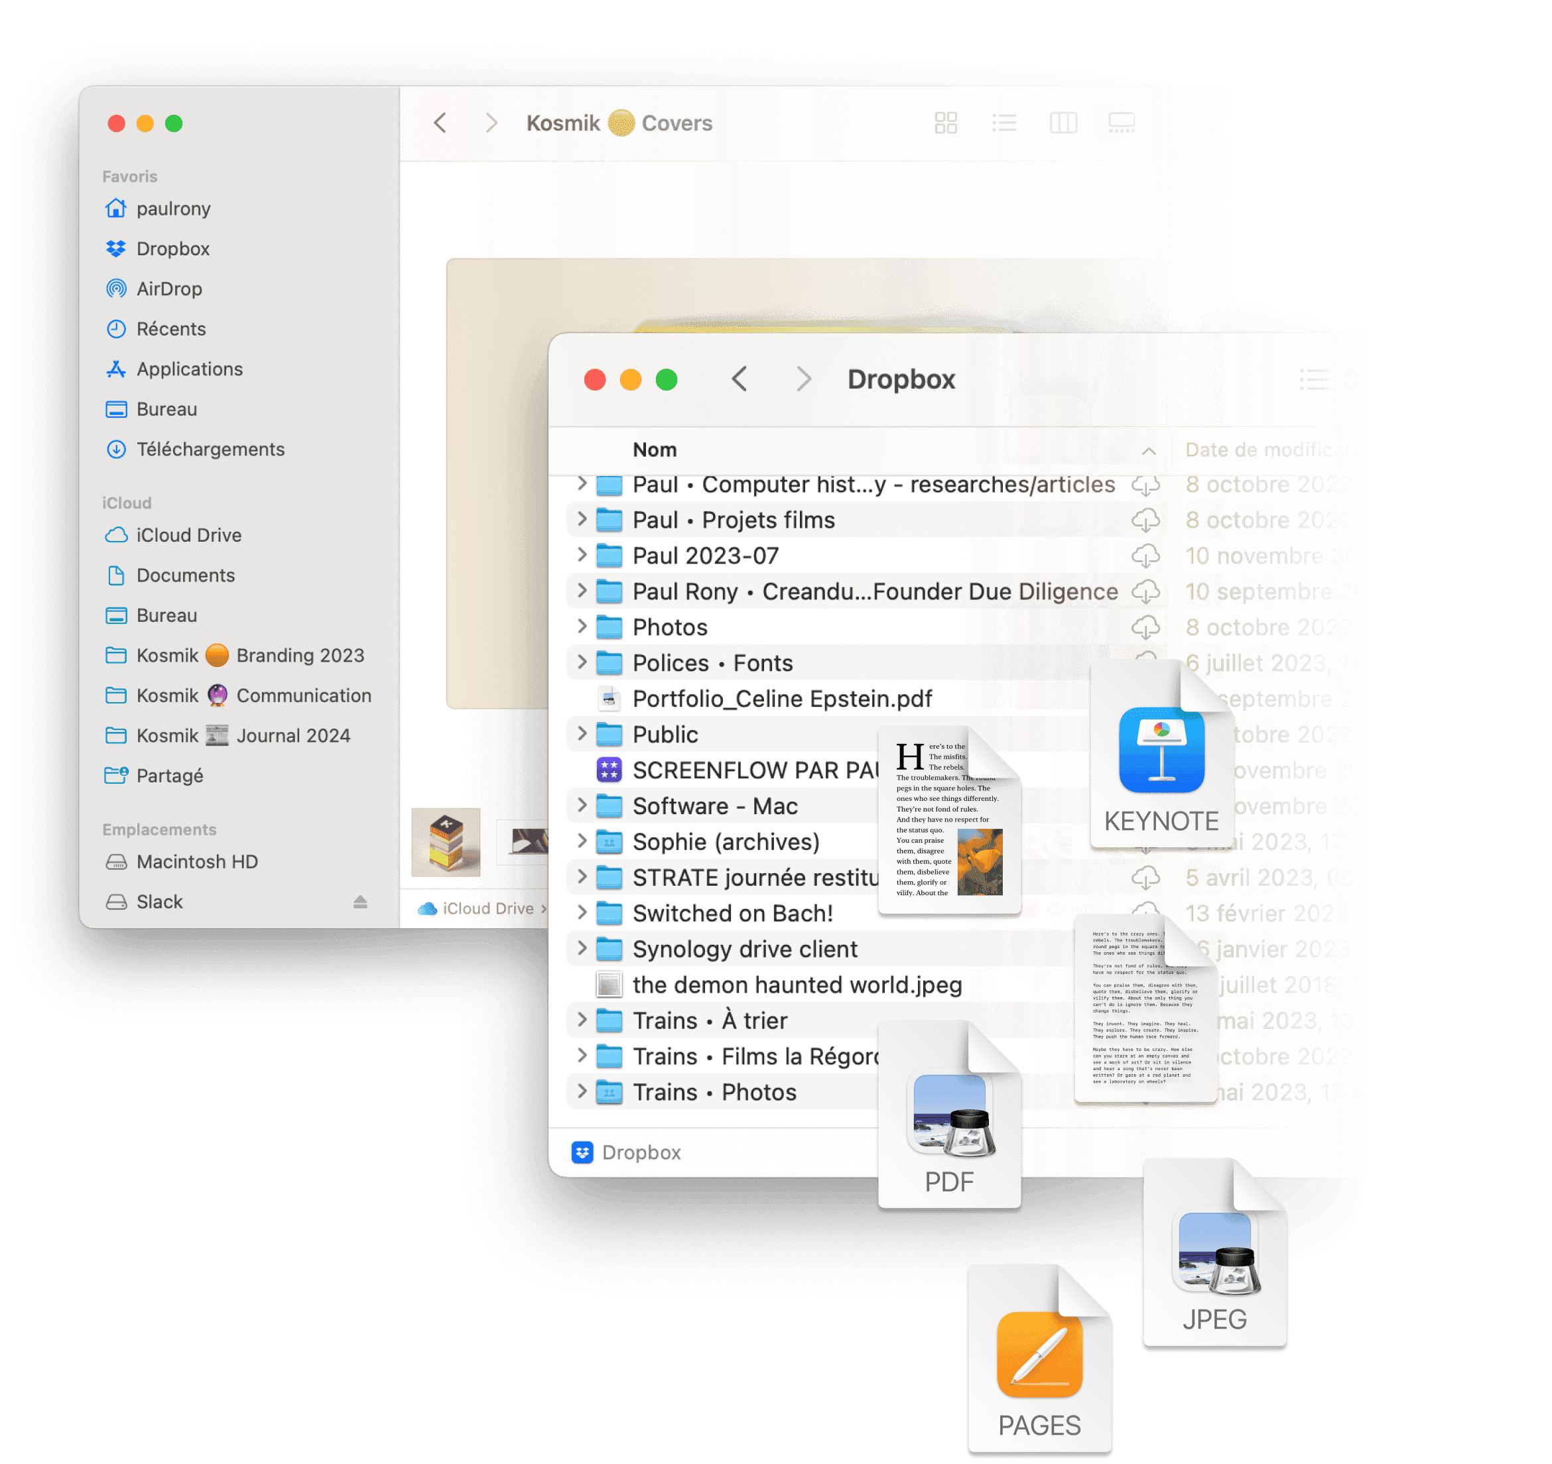The image size is (1552, 1464).
Task: Download Paul 2023-07 from cloud
Action: click(1145, 556)
